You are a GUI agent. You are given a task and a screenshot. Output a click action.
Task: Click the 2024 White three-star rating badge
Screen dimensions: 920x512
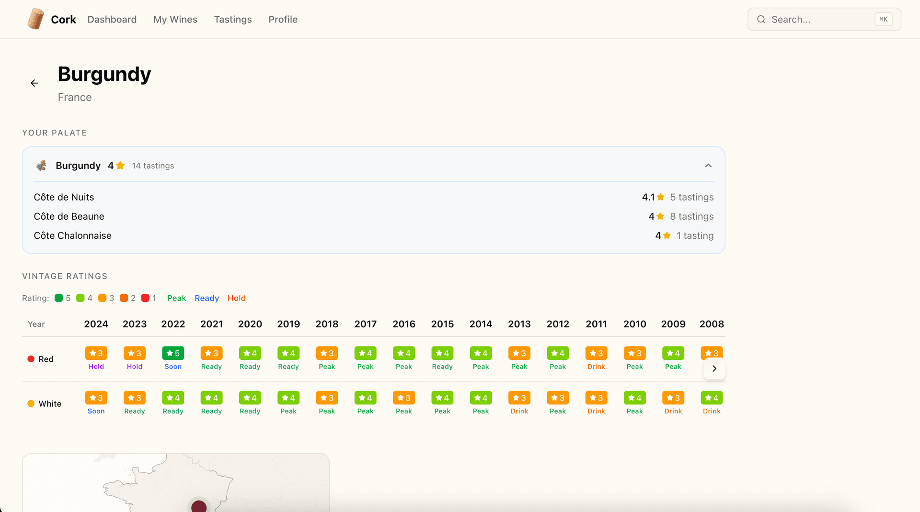coord(96,398)
